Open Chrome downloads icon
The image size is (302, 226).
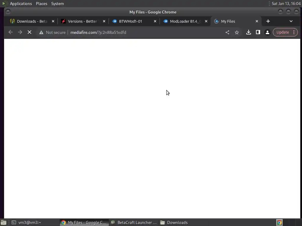tap(249, 32)
